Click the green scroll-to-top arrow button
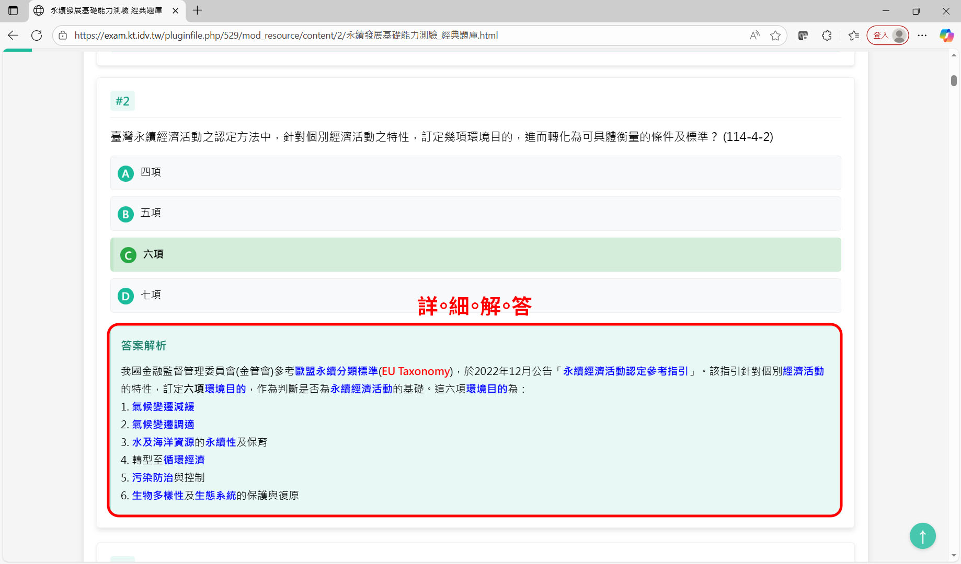 point(922,536)
